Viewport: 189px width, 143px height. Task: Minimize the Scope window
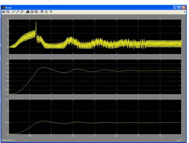point(175,8)
